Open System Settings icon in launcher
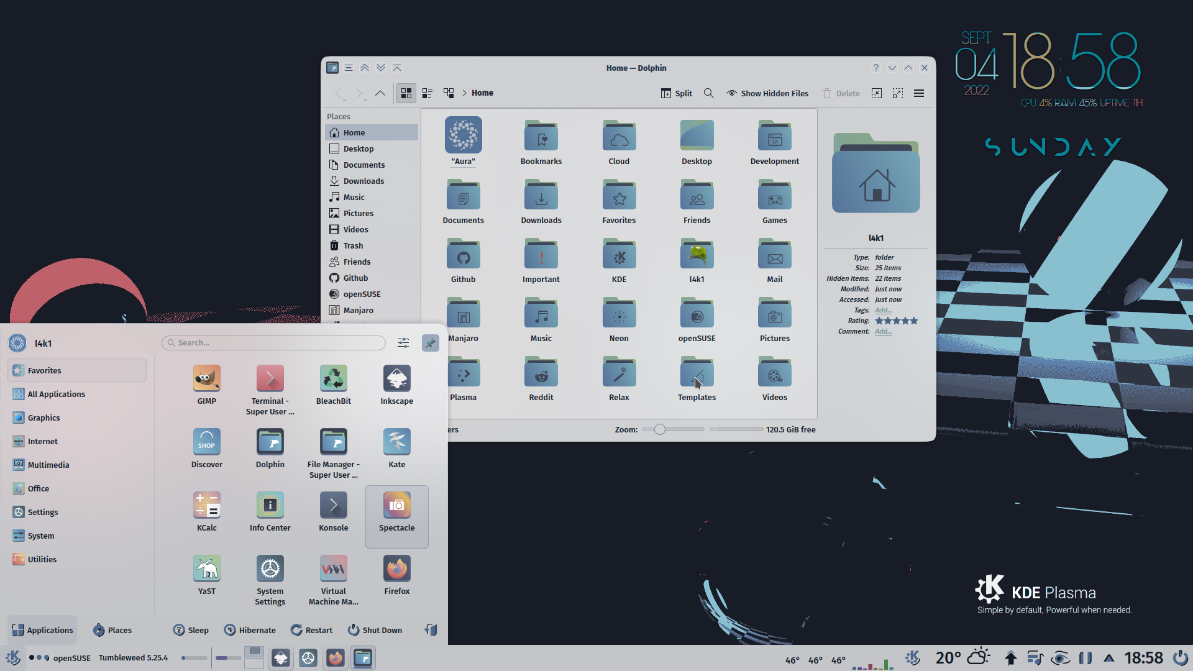 pos(270,580)
